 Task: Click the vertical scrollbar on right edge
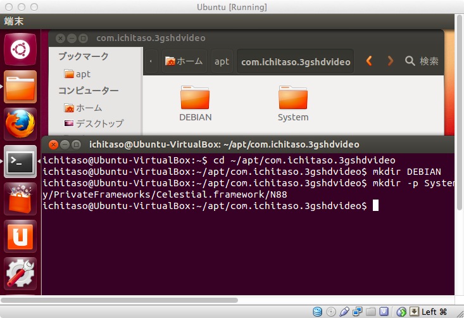point(460,113)
